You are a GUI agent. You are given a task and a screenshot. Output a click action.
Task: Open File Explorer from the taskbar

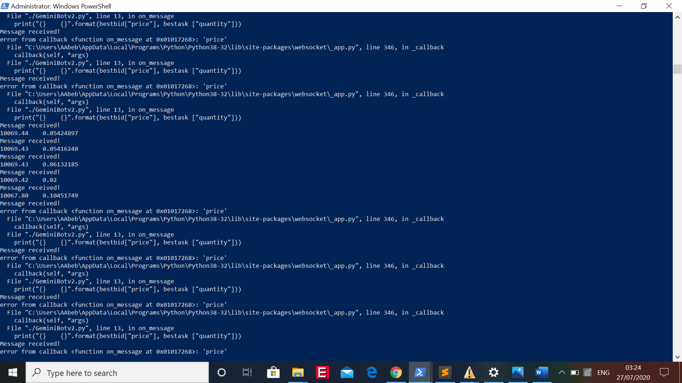point(298,372)
